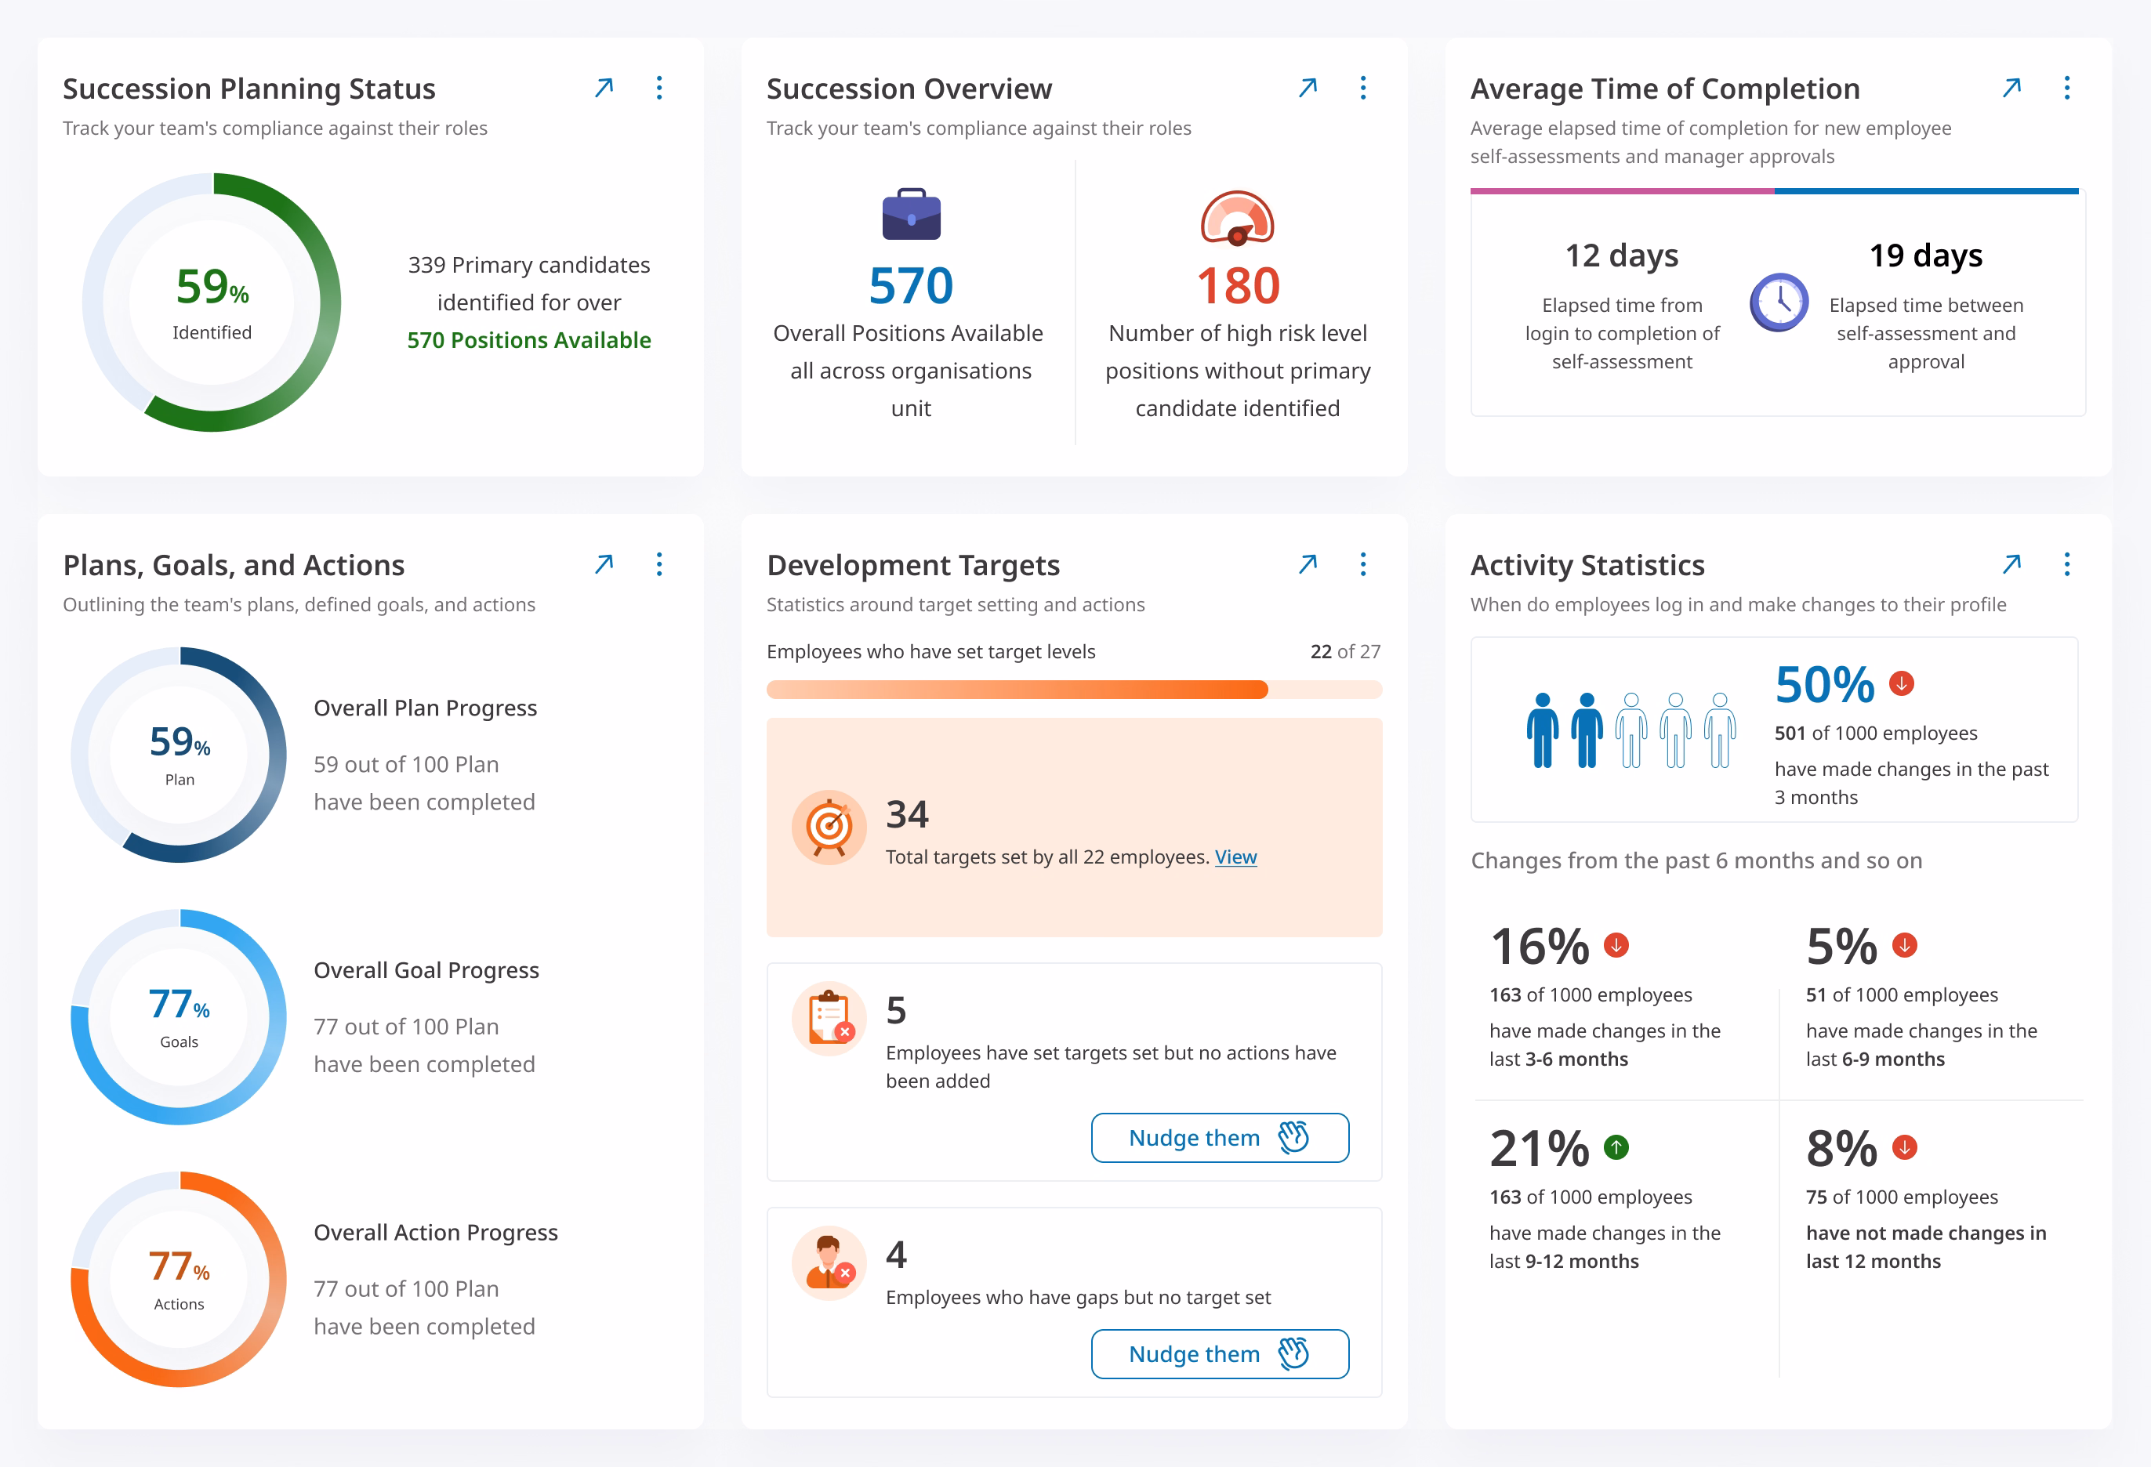Click the people pictogram in Activity Statistics
Image resolution: width=2151 pixels, height=1467 pixels.
coord(1630,730)
